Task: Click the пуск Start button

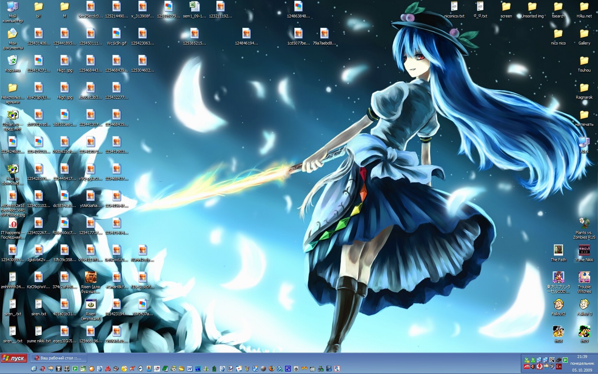Action: pyautogui.click(x=14, y=358)
